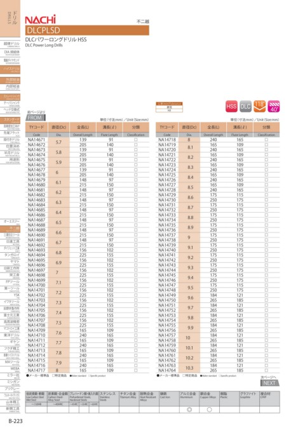The height and width of the screenshot is (430, 305).
Task: Click the TYコード header in left table
Action: pyautogui.click(x=36, y=127)
